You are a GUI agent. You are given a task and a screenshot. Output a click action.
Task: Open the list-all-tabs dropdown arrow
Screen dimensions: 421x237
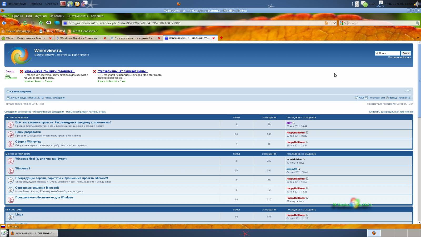[418, 38]
